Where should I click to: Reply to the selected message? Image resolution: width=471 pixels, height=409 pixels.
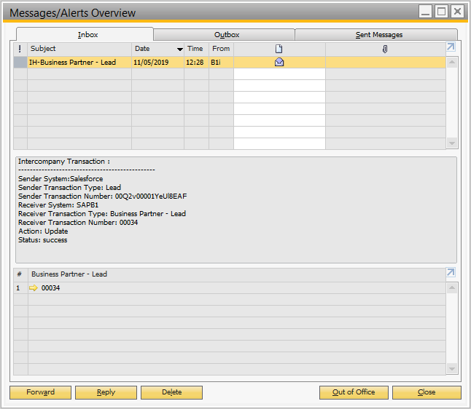pyautogui.click(x=106, y=392)
